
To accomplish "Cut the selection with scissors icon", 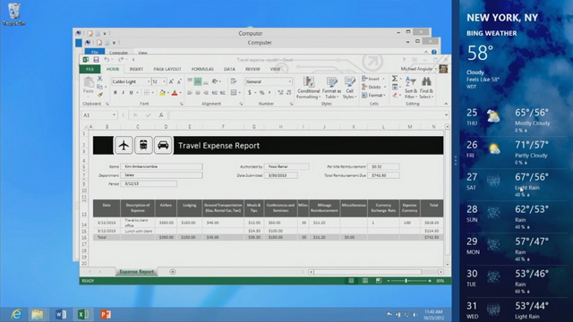I will point(99,79).
